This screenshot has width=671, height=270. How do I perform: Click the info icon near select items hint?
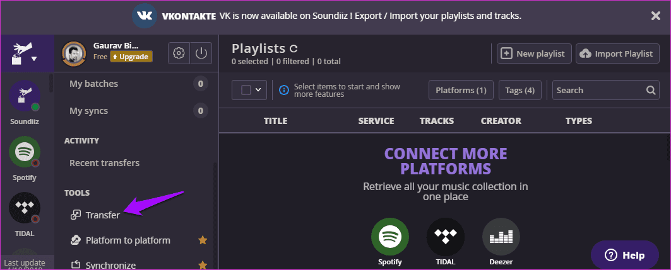pyautogui.click(x=283, y=90)
